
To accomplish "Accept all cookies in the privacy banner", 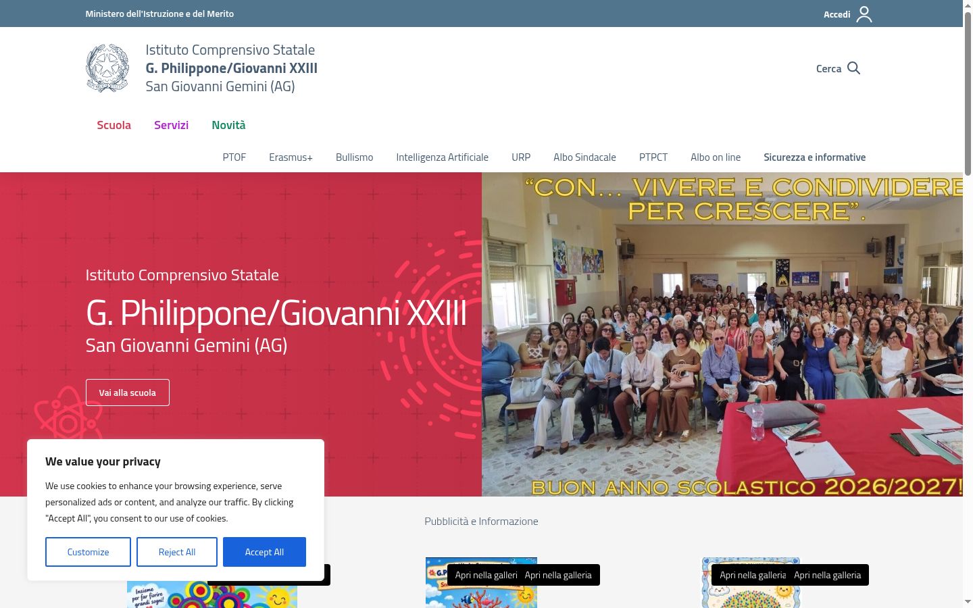I will (264, 552).
